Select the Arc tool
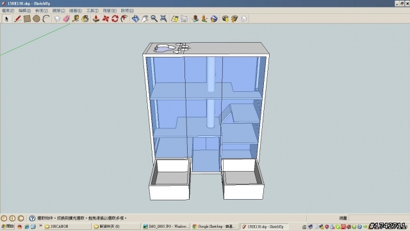This screenshot has width=410, height=231. [x=46, y=19]
